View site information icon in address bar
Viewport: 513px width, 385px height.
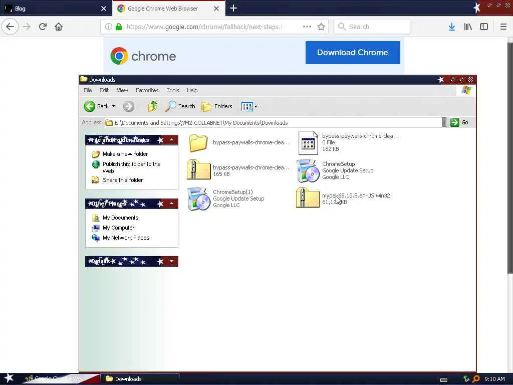tap(108, 27)
